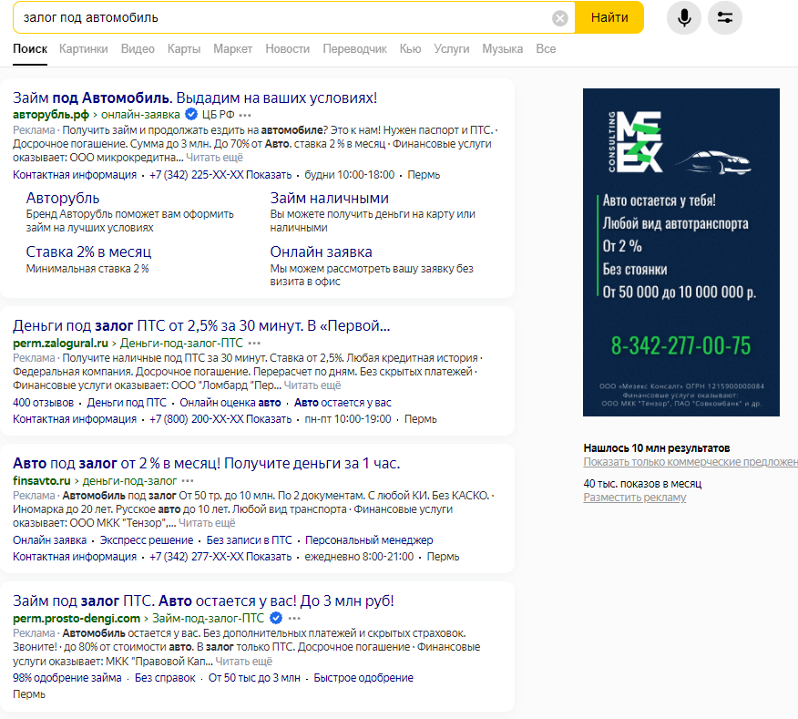
Task: Open the 98% одобрение займа link
Action: pos(67,678)
